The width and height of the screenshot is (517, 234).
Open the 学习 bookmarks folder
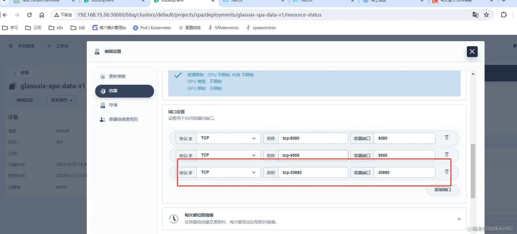(x=10, y=28)
